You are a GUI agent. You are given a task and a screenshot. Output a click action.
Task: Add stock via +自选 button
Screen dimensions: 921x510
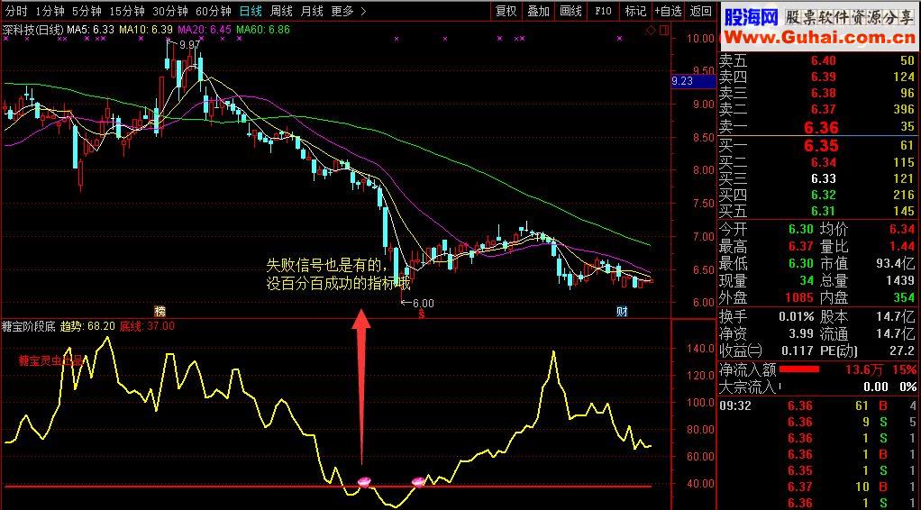pos(668,11)
